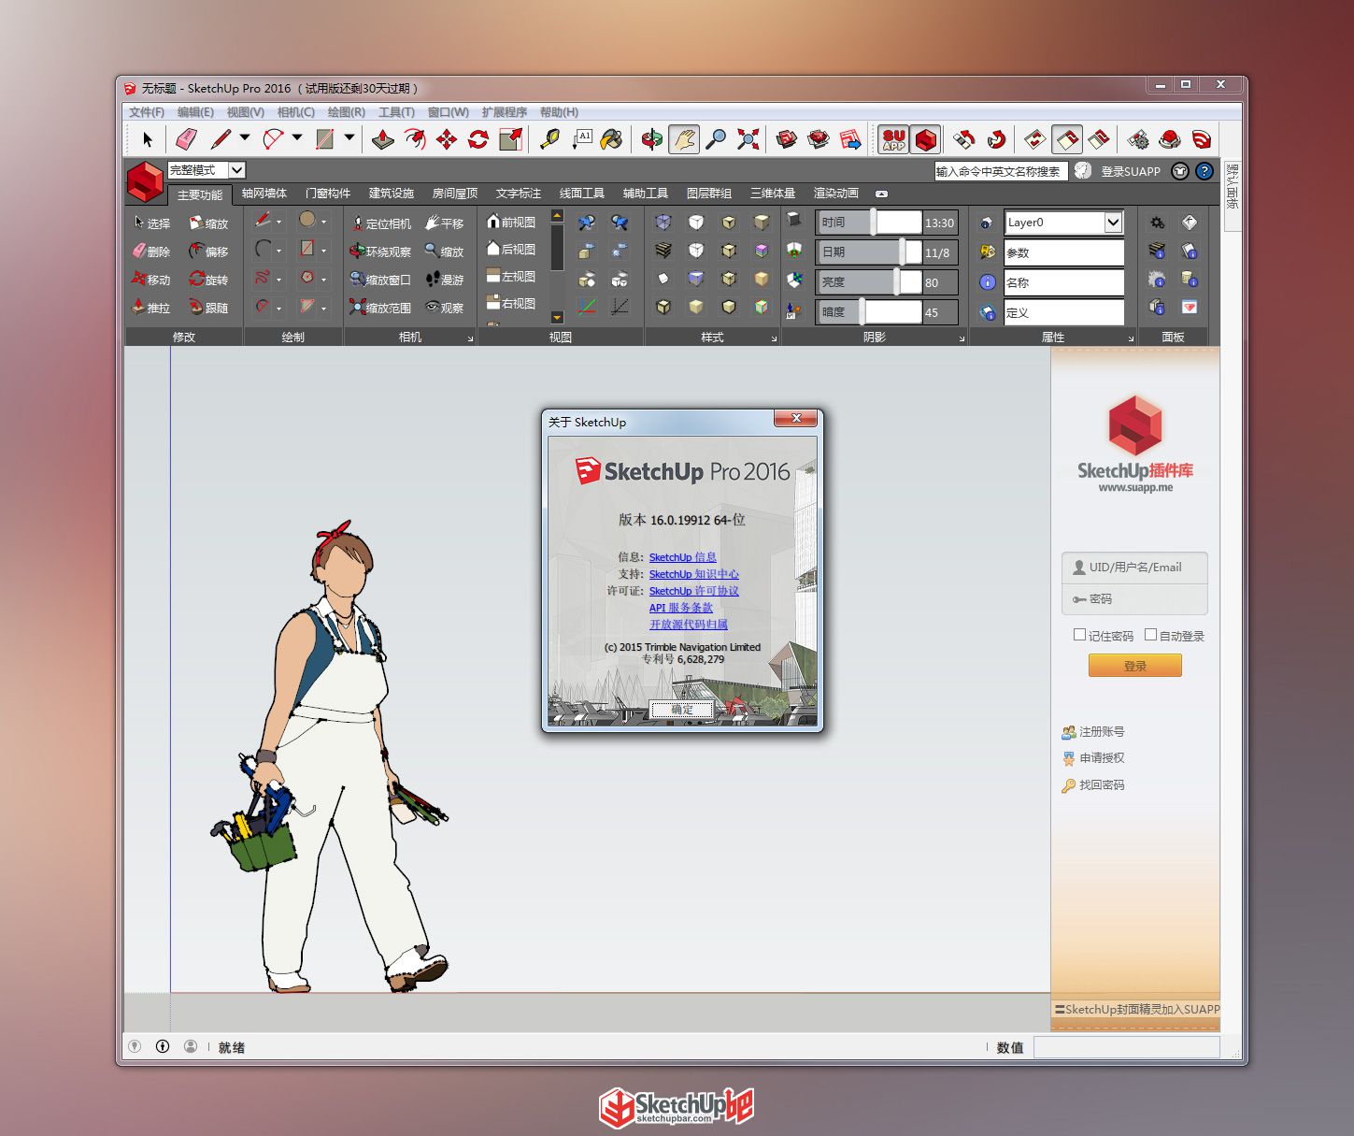1354x1136 pixels.
Task: Expand the Rectangle tool dropdown arrow in top toolbar
Action: pyautogui.click(x=349, y=138)
